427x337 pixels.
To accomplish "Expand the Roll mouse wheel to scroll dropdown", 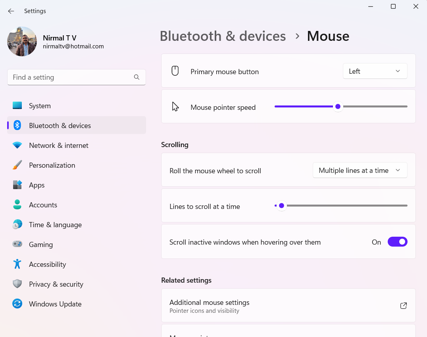I will [x=360, y=170].
